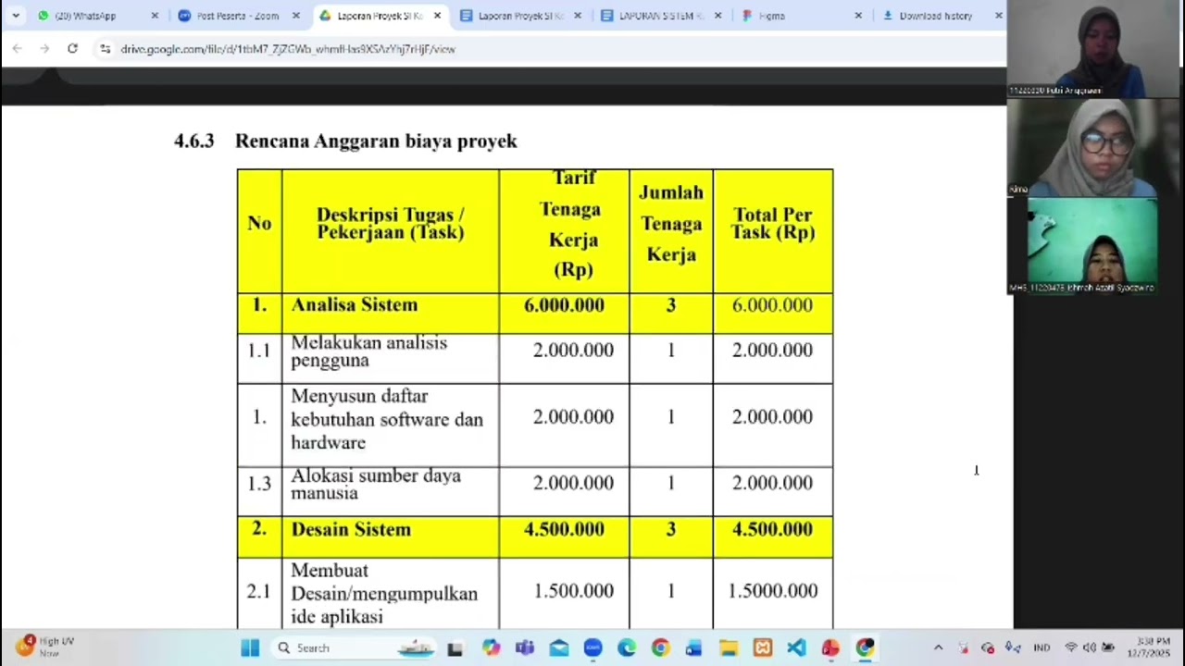Click row number '1.3' cell
Screen dimensions: 1185x666
tap(259, 483)
